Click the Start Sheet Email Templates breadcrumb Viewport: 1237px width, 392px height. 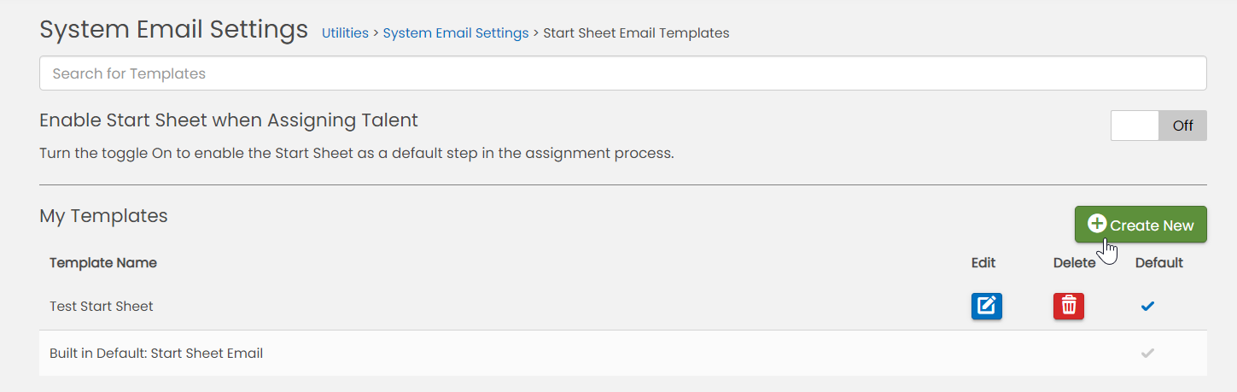point(636,33)
